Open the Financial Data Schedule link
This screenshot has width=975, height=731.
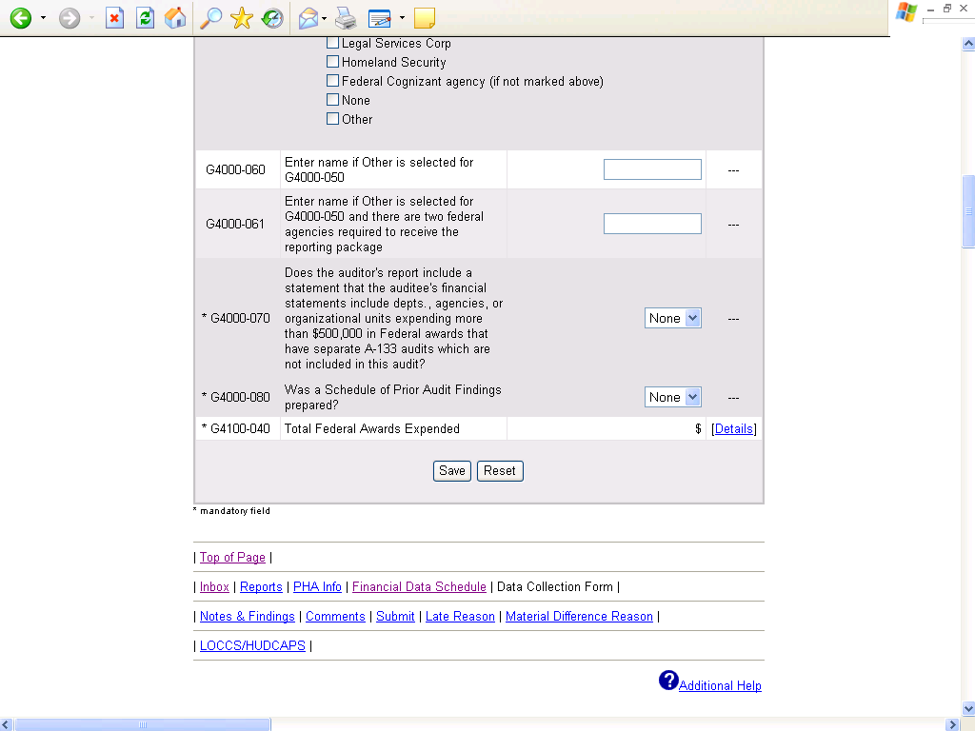[419, 586]
